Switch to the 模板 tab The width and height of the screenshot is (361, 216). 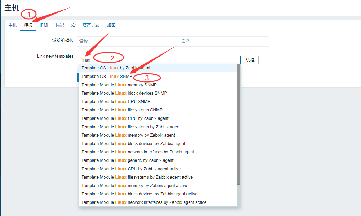click(28, 25)
